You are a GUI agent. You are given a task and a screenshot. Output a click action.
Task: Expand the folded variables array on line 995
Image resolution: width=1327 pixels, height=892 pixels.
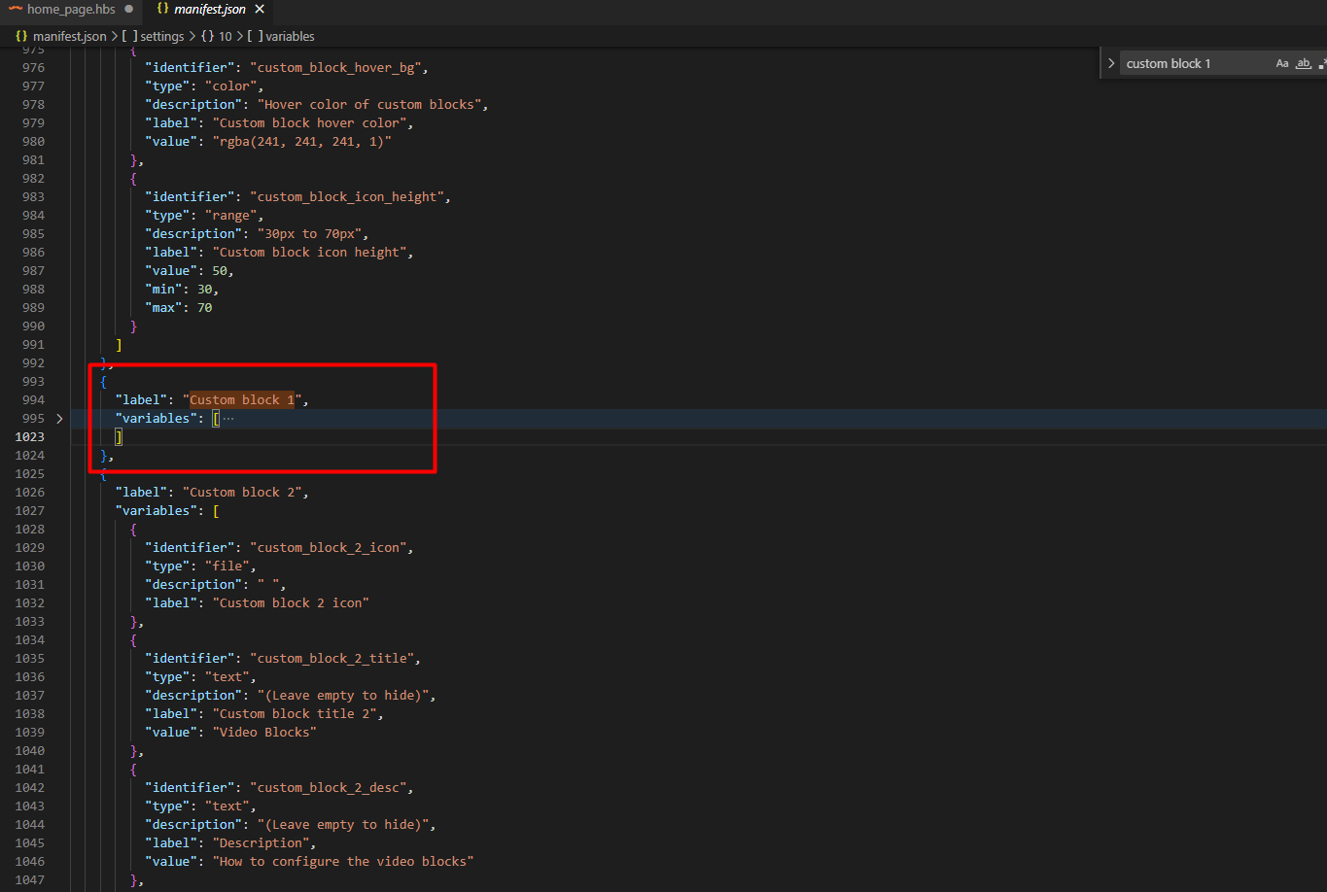[x=59, y=419]
